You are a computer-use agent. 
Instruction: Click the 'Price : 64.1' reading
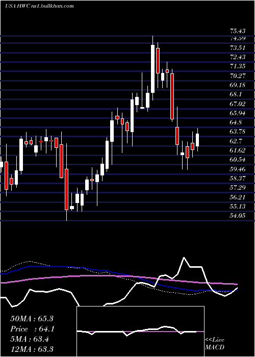click(32, 329)
